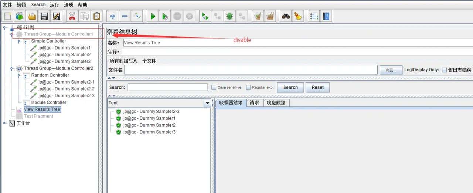Open the Templates toolbar icon
473x193 pixels.
click(20, 16)
